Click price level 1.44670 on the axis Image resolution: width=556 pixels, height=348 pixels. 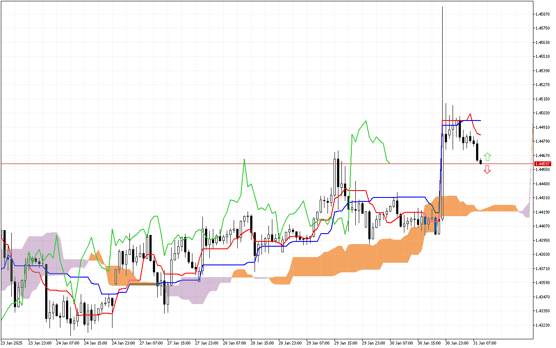pos(543,156)
